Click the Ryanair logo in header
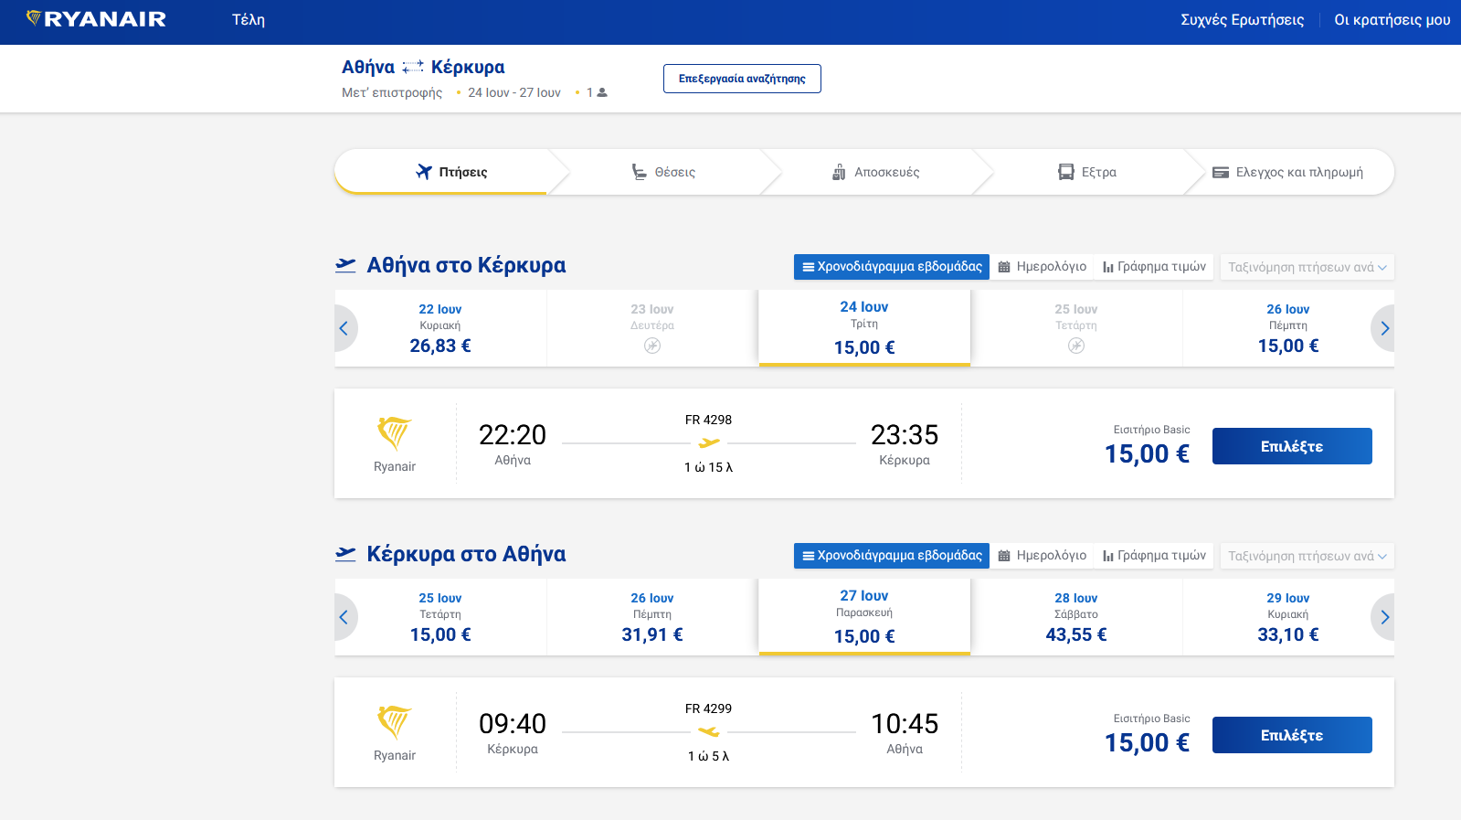This screenshot has height=820, width=1461. (96, 19)
